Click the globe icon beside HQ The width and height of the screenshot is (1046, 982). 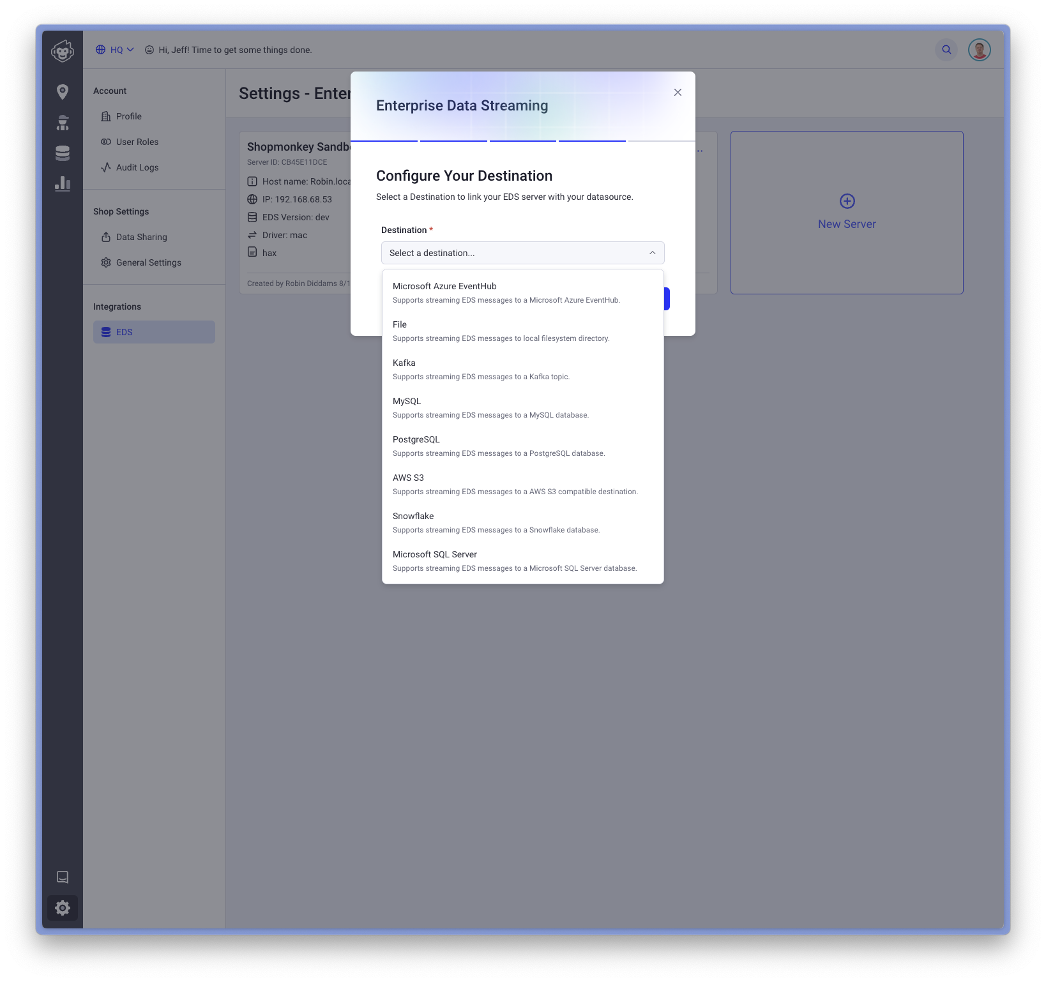(x=101, y=50)
